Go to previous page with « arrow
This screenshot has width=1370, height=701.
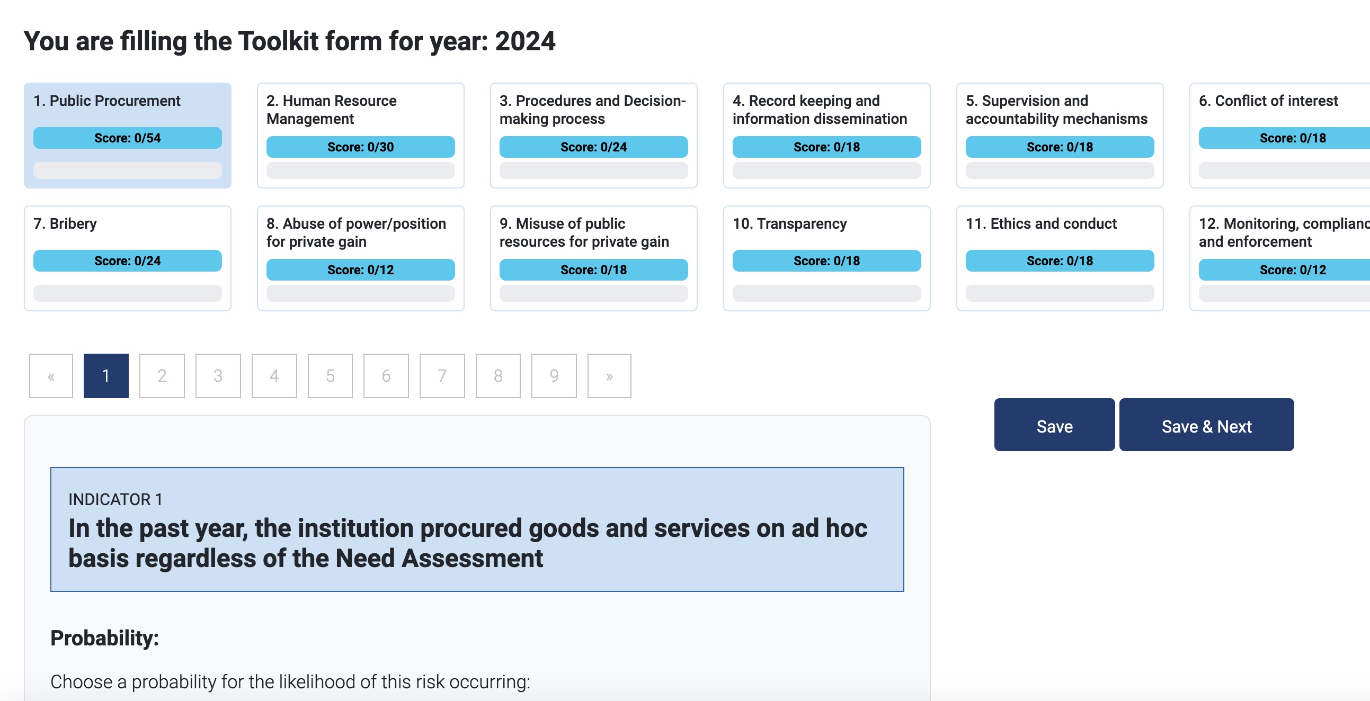(x=51, y=376)
